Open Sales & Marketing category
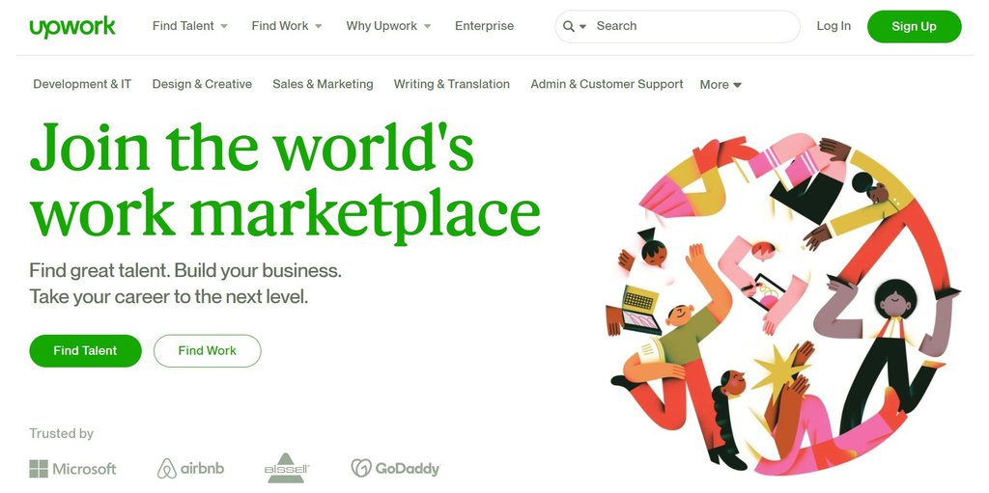The image size is (989, 493). 323,84
